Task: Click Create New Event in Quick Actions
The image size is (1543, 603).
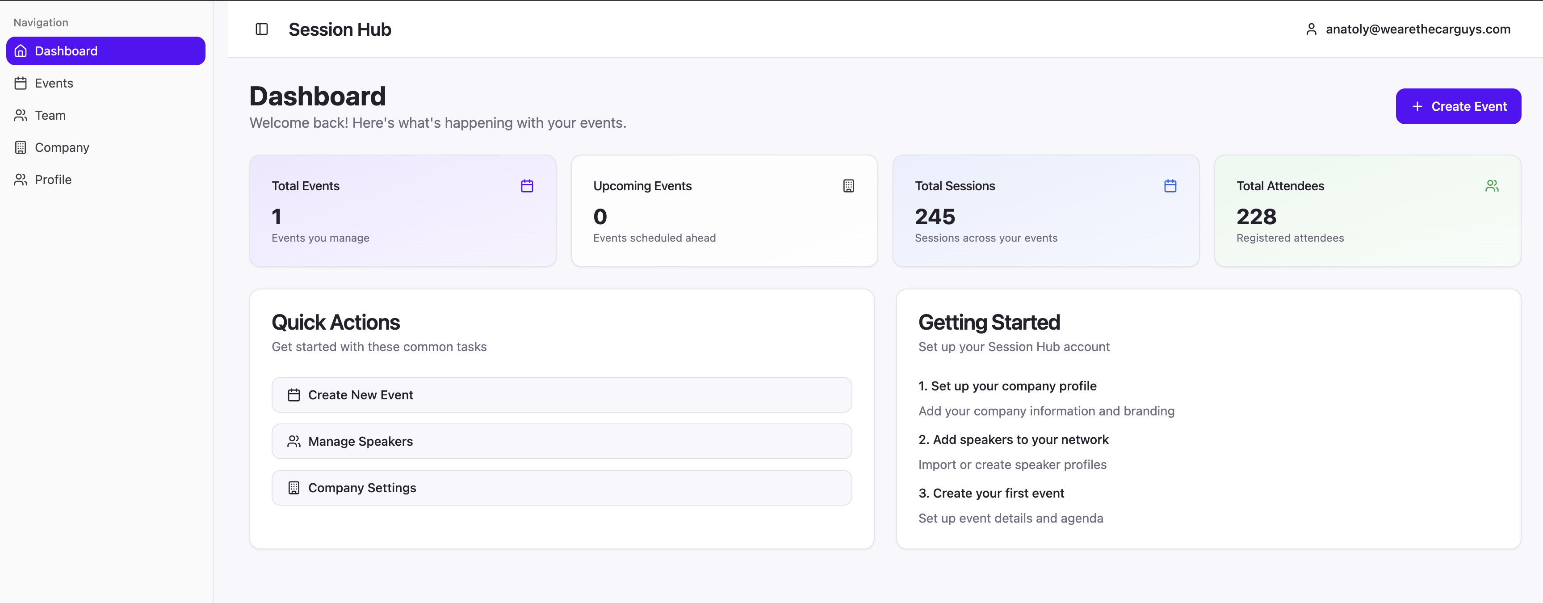Action: [x=561, y=394]
